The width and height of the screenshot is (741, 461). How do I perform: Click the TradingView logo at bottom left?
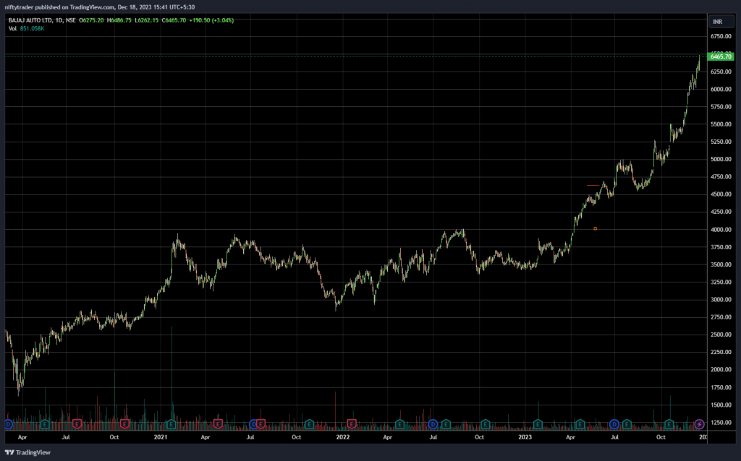[27, 452]
